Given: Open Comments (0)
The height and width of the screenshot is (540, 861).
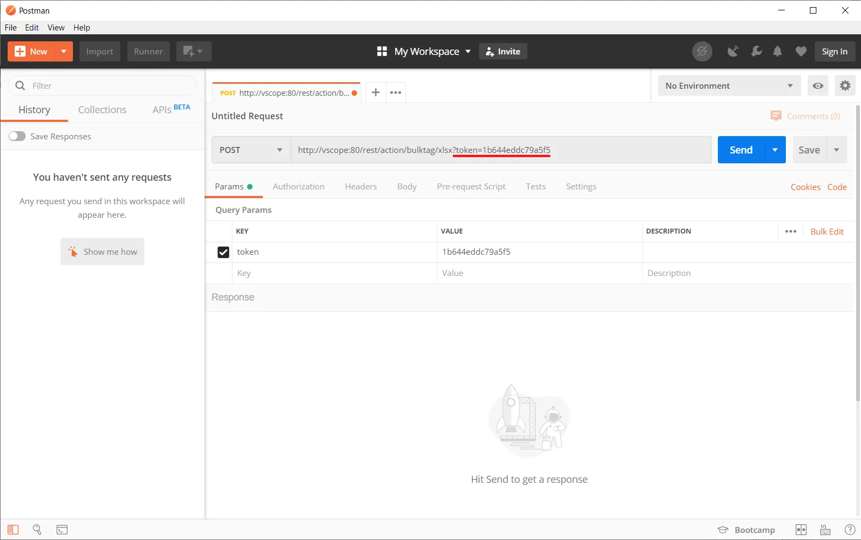Looking at the screenshot, I should 805,116.
